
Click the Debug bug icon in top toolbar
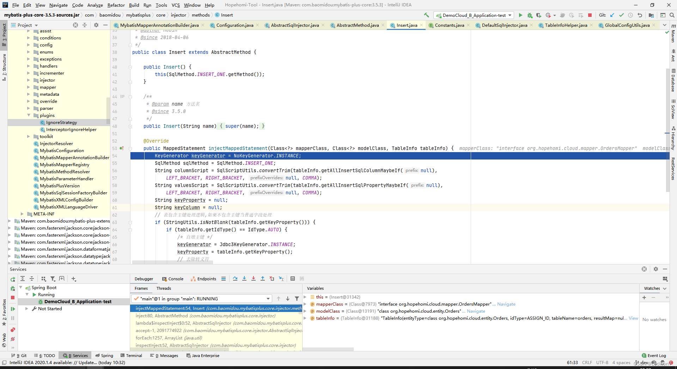[x=530, y=15]
